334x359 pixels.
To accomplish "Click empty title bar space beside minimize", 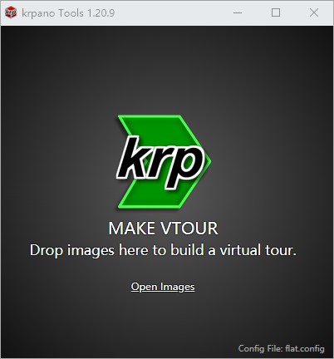I will (172, 12).
